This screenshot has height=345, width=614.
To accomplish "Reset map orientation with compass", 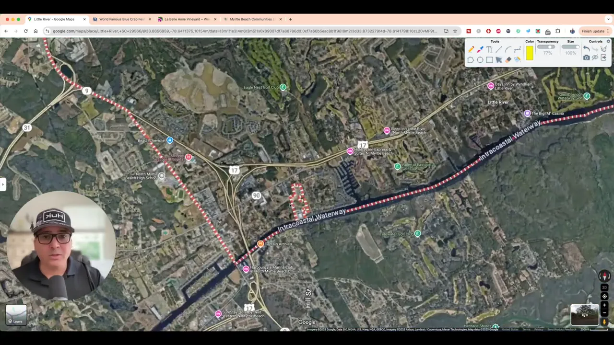I will coord(604,276).
